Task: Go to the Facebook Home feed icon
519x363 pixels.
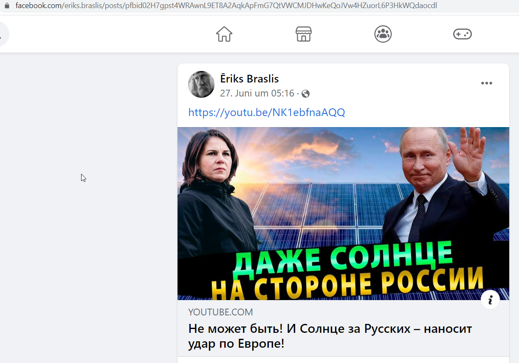Action: pos(224,34)
